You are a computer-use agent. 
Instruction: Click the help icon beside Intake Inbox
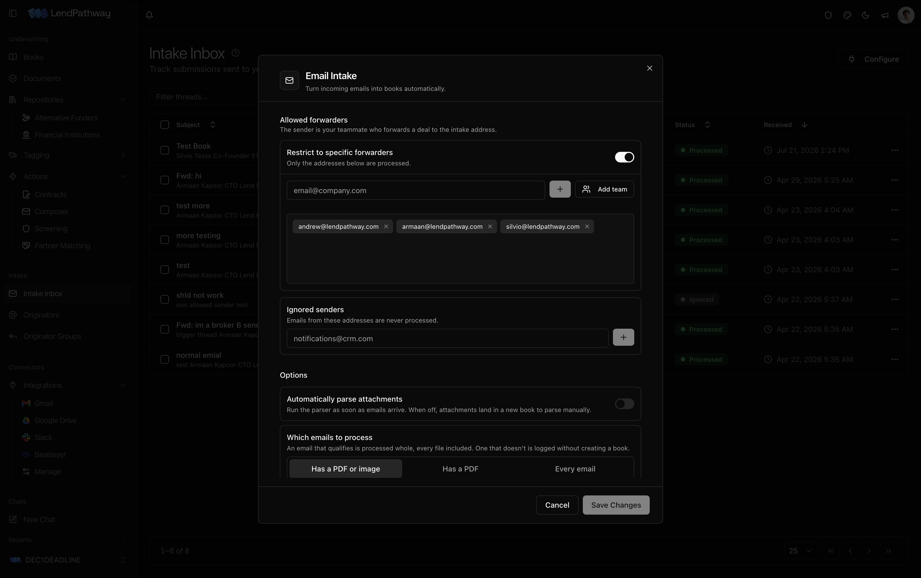[x=236, y=53]
